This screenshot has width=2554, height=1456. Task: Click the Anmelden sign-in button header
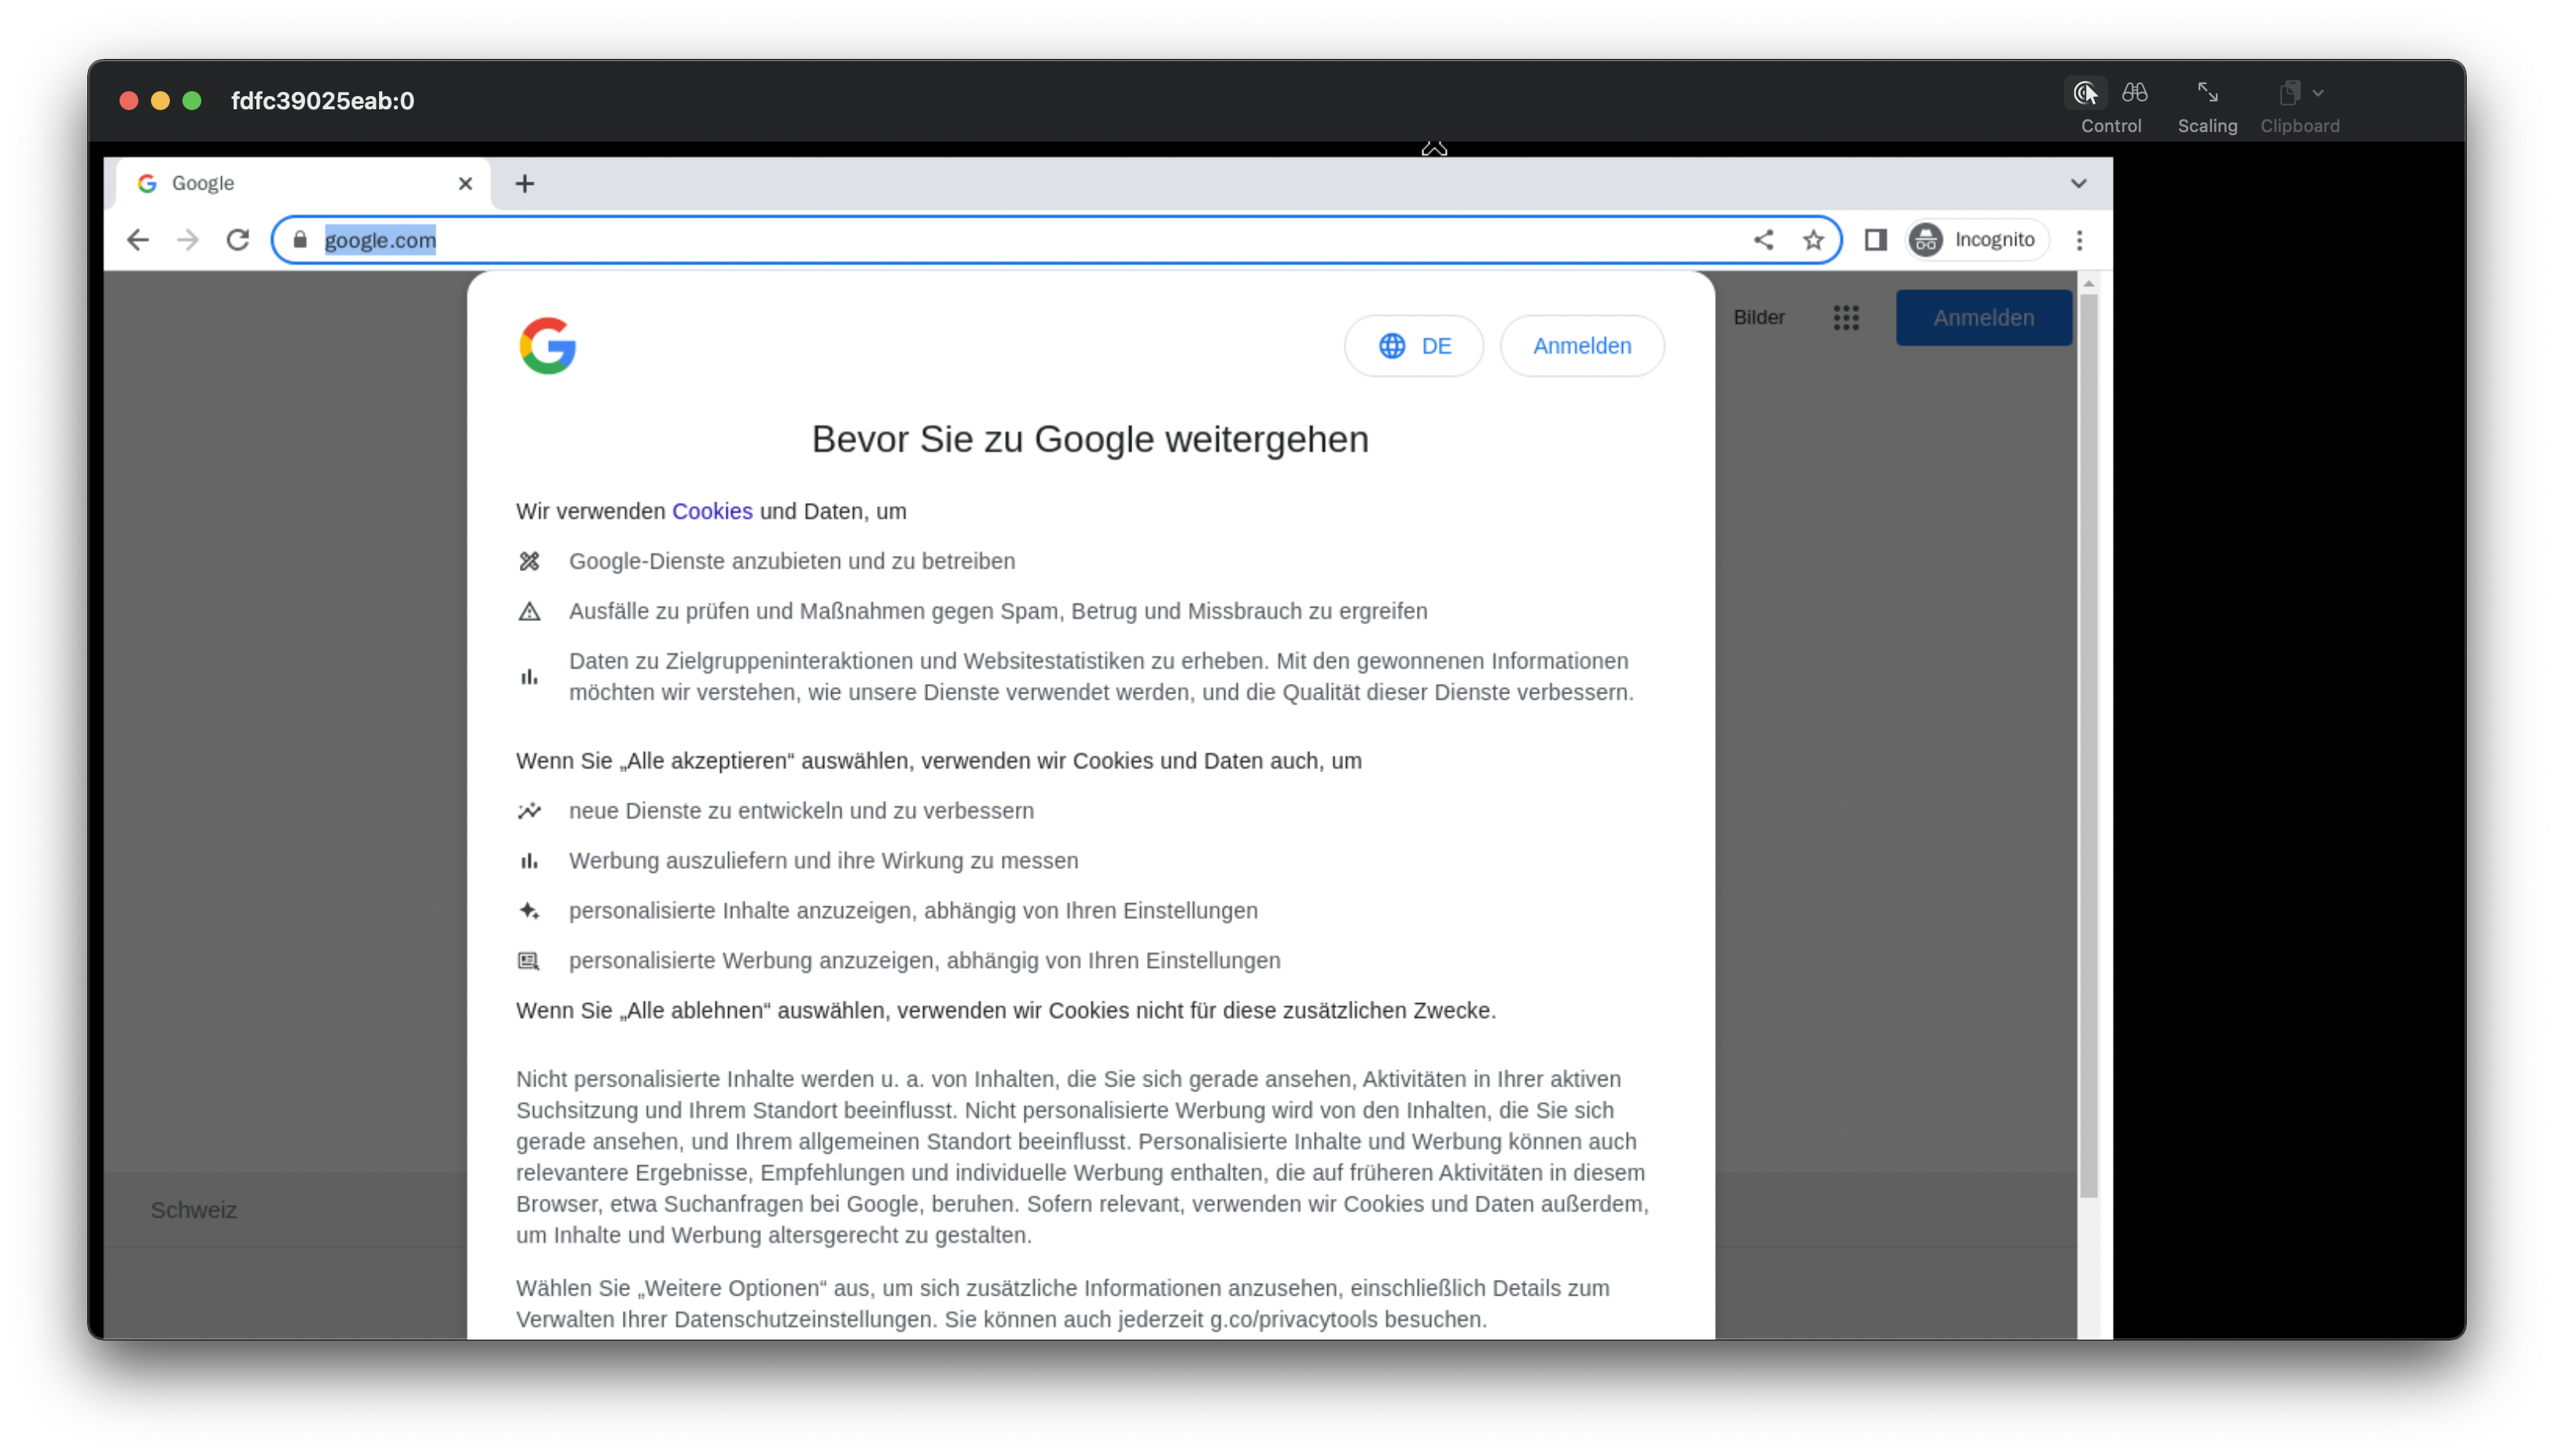pyautogui.click(x=1984, y=318)
